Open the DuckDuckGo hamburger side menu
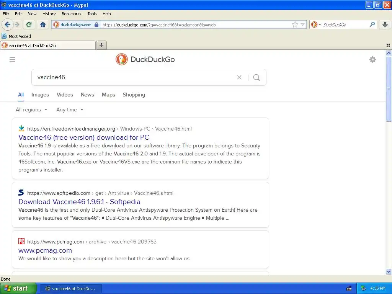This screenshot has width=392, height=294. point(13,59)
